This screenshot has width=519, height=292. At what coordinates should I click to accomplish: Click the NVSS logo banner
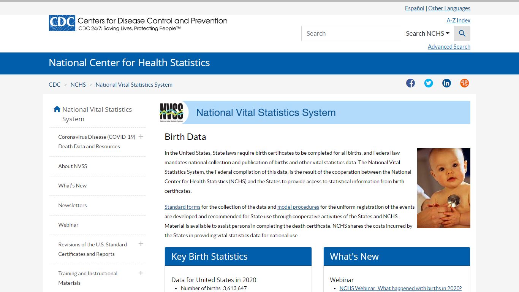point(315,113)
